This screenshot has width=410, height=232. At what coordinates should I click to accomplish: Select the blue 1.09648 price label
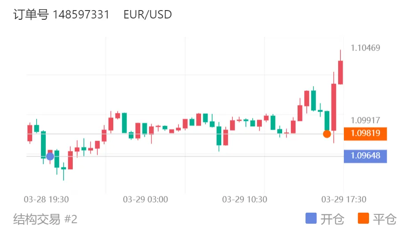(365, 156)
